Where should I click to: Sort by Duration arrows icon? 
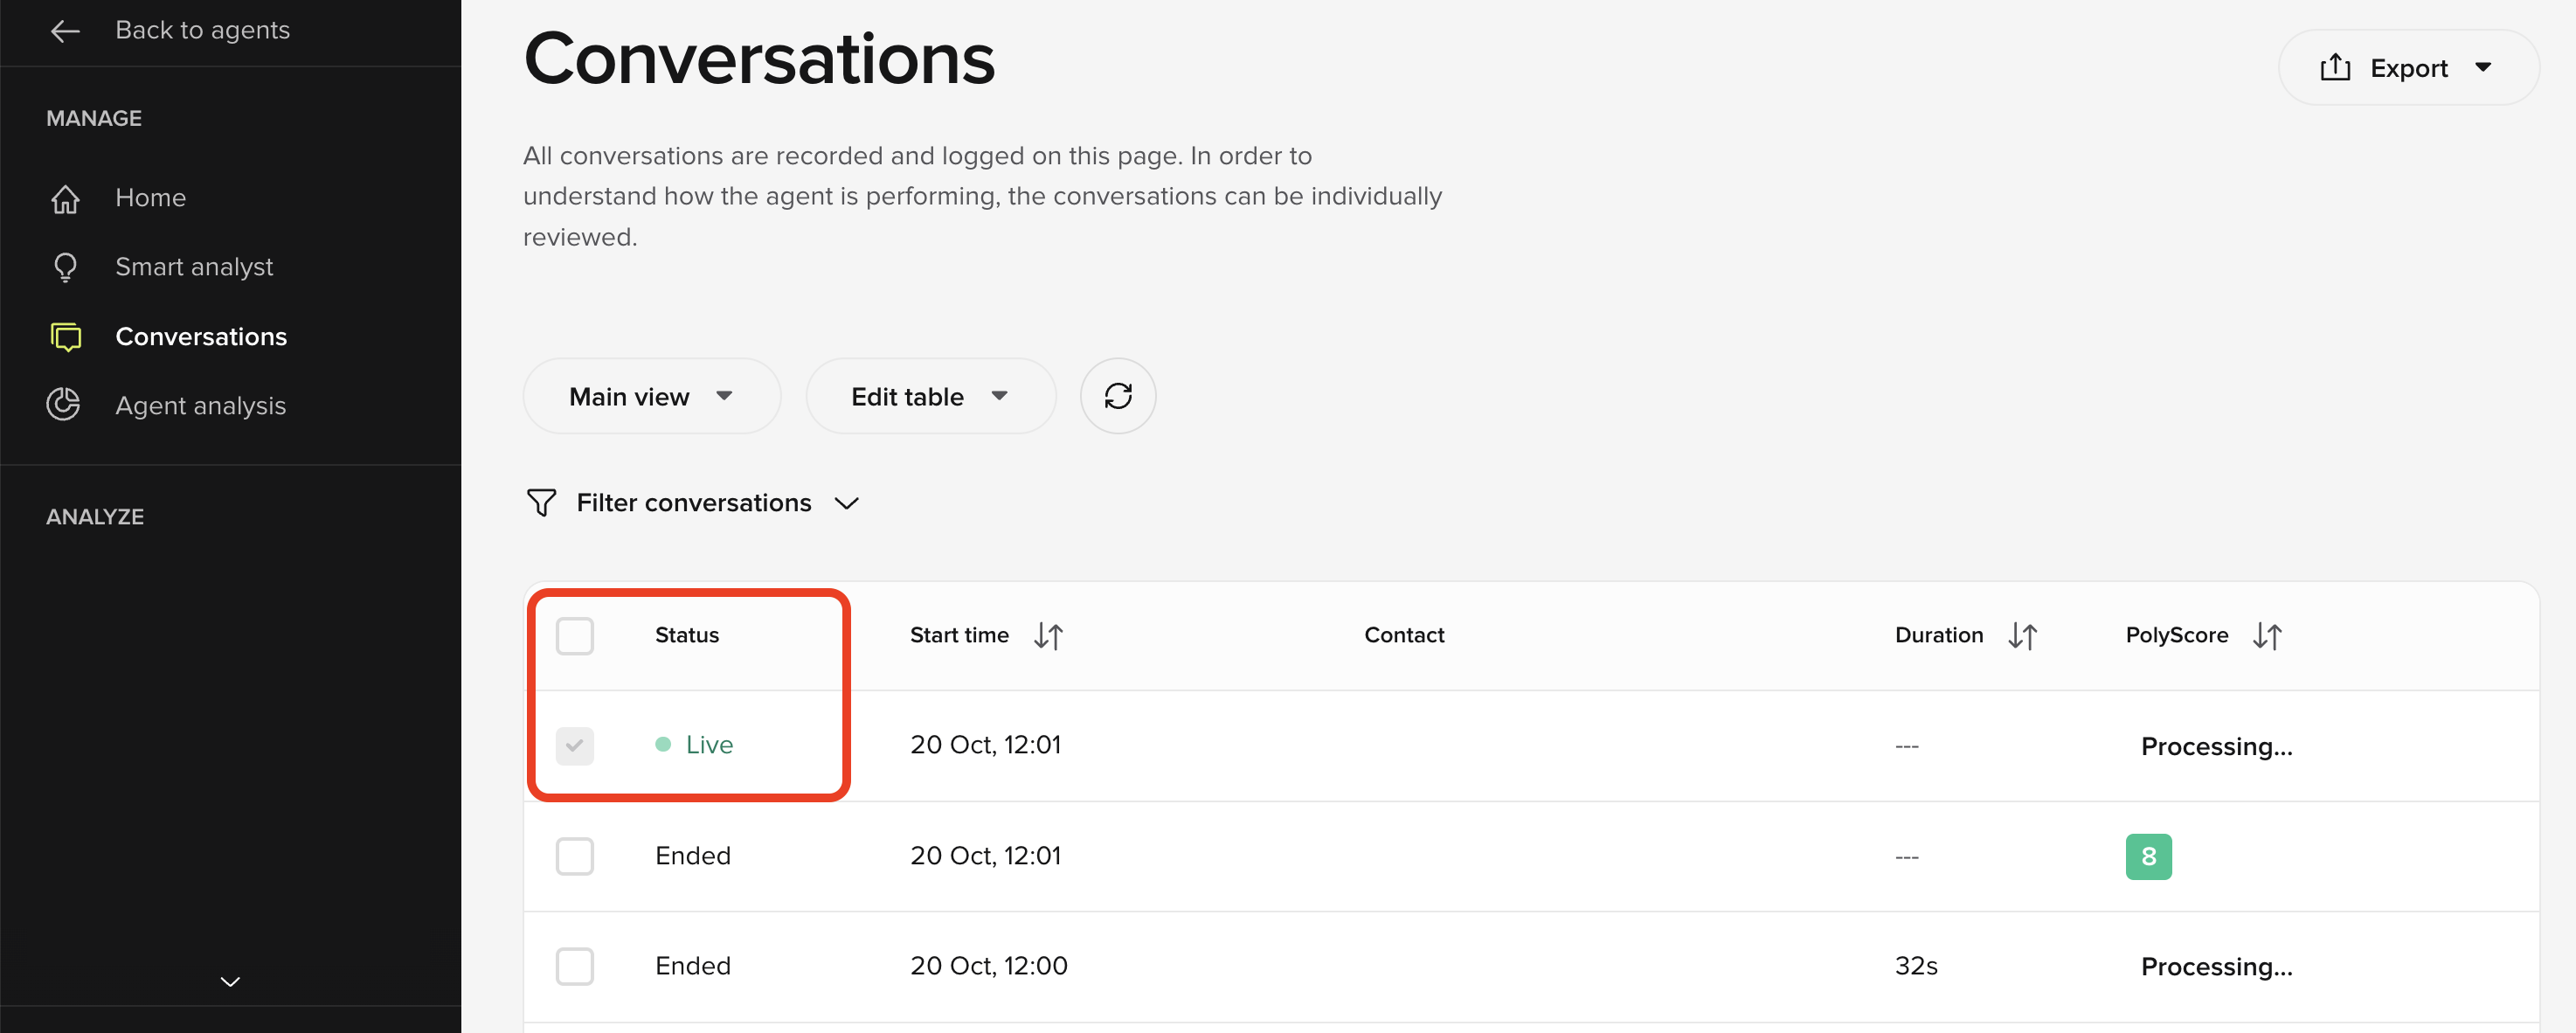pos(2022,636)
